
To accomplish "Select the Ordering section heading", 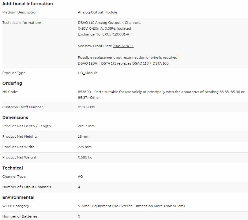I will pos(12,83).
